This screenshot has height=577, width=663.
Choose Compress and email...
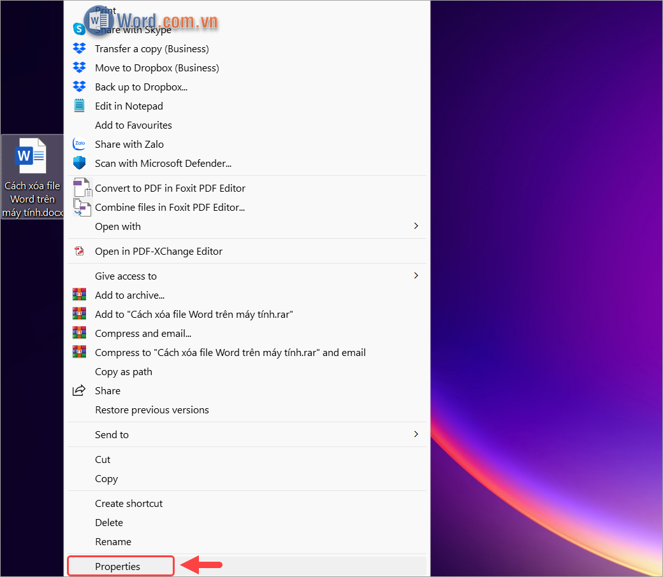point(247,333)
